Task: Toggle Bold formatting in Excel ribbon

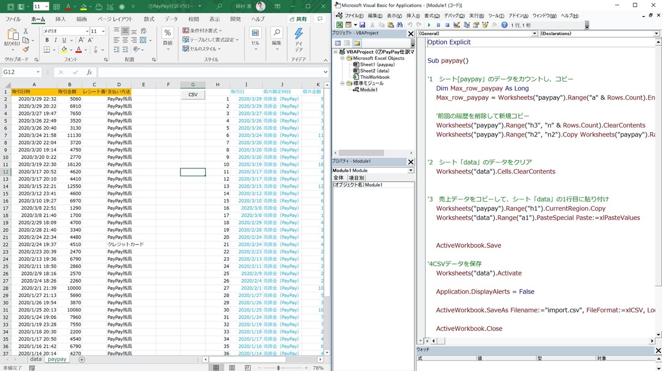Action: pyautogui.click(x=47, y=40)
